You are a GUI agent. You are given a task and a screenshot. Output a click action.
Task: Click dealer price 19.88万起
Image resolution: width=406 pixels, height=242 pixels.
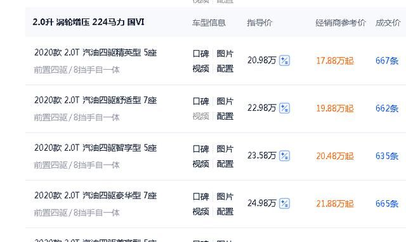click(335, 108)
